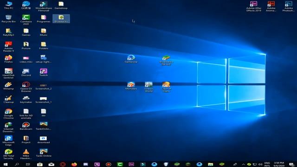The width and height of the screenshot is (297, 167).
Task: Switch the ENG INTL input language
Action: pyautogui.click(x=267, y=164)
